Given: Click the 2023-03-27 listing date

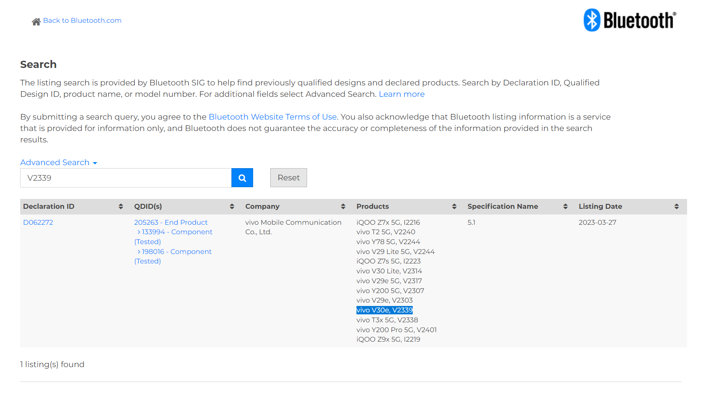Looking at the screenshot, I should click(x=597, y=222).
